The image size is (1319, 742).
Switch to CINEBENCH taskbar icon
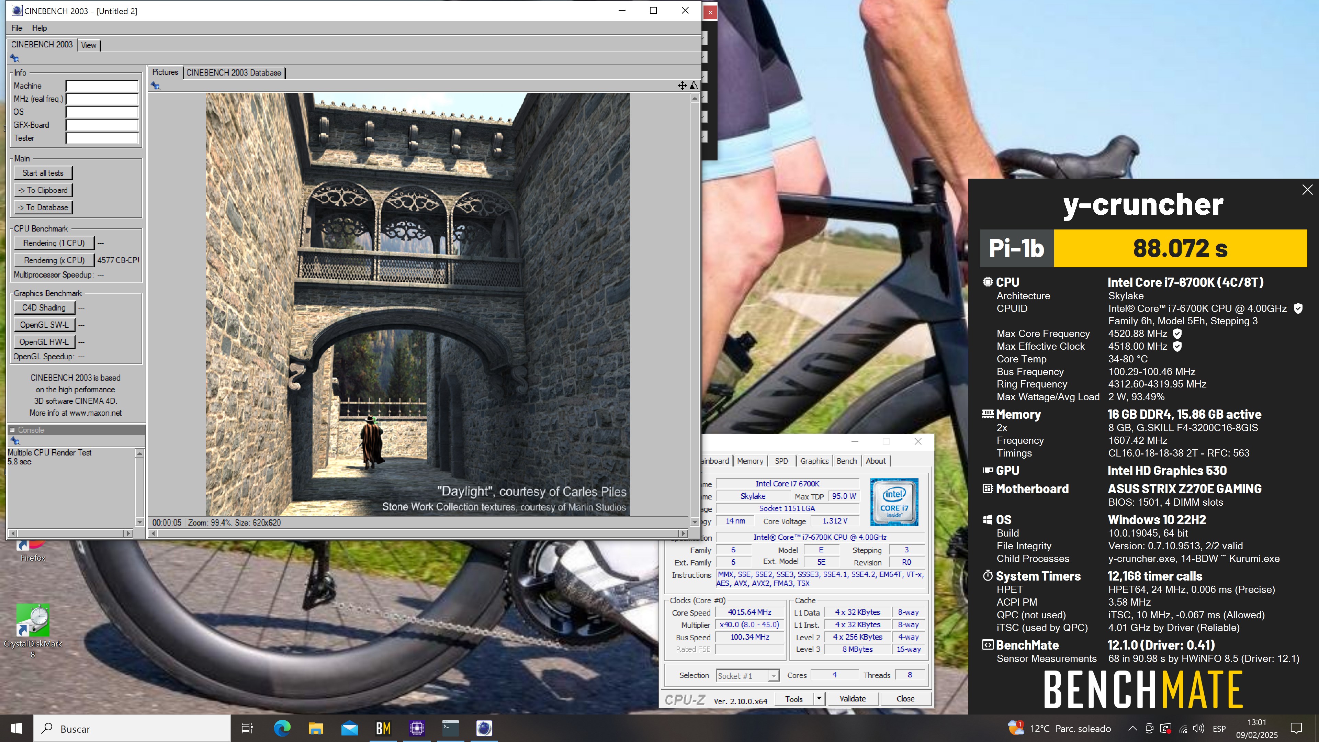[x=484, y=728]
